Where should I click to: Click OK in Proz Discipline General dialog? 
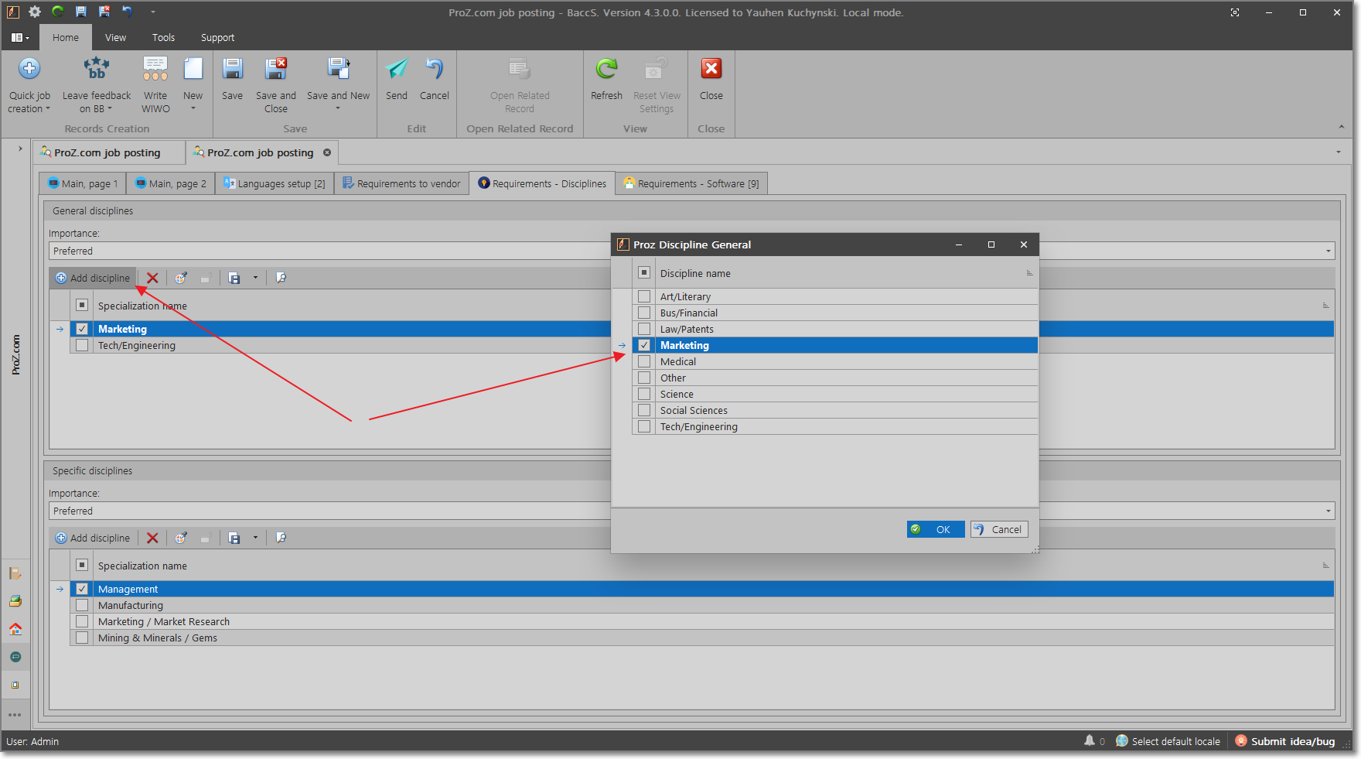click(x=935, y=529)
